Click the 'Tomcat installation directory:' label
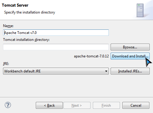The image size is (153, 113). tap(26, 40)
